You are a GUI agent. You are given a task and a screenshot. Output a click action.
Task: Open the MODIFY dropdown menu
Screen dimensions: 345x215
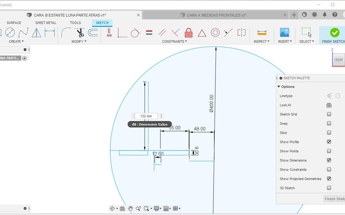click(79, 41)
